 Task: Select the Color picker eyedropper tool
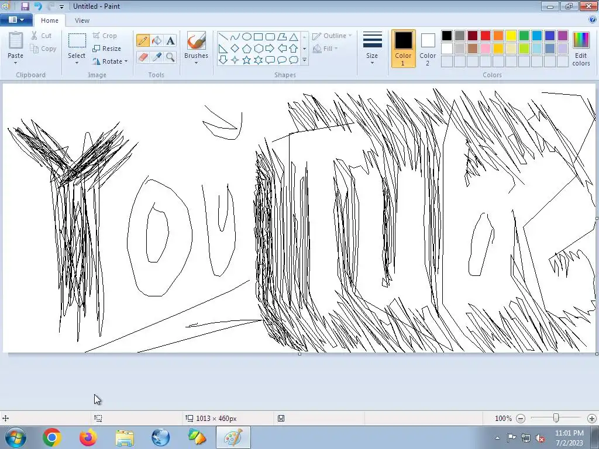pyautogui.click(x=157, y=57)
